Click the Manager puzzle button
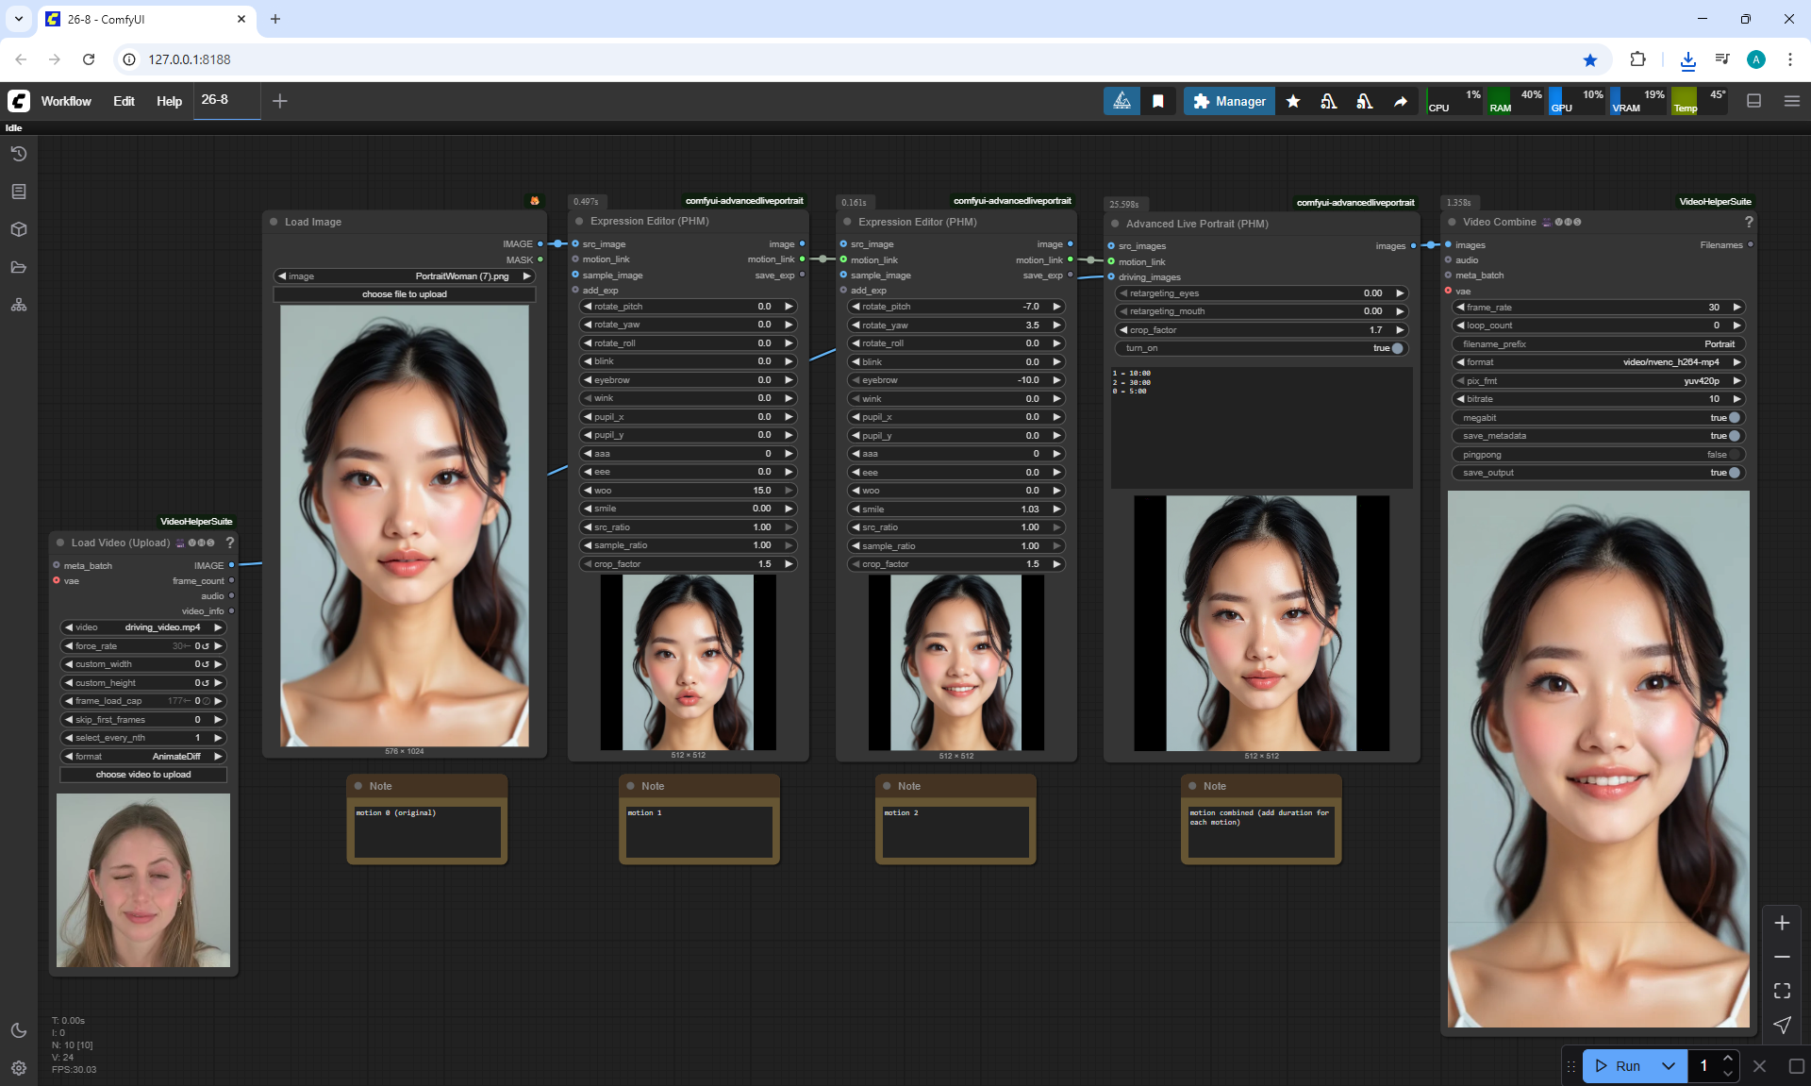 (1229, 101)
